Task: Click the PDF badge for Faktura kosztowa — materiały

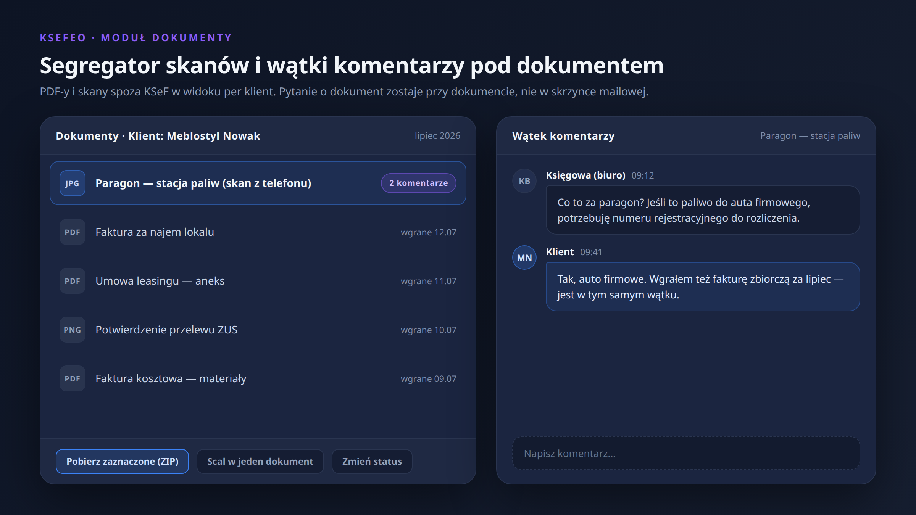Action: (72, 378)
